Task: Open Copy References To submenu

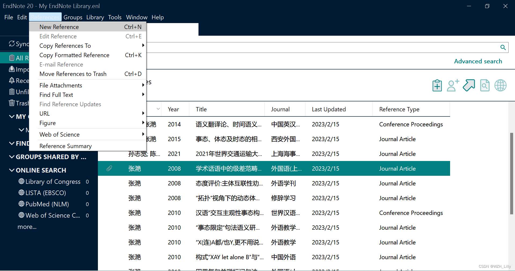Action: 88,46
